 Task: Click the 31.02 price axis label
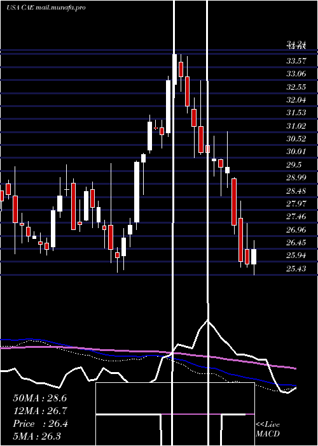click(x=296, y=126)
